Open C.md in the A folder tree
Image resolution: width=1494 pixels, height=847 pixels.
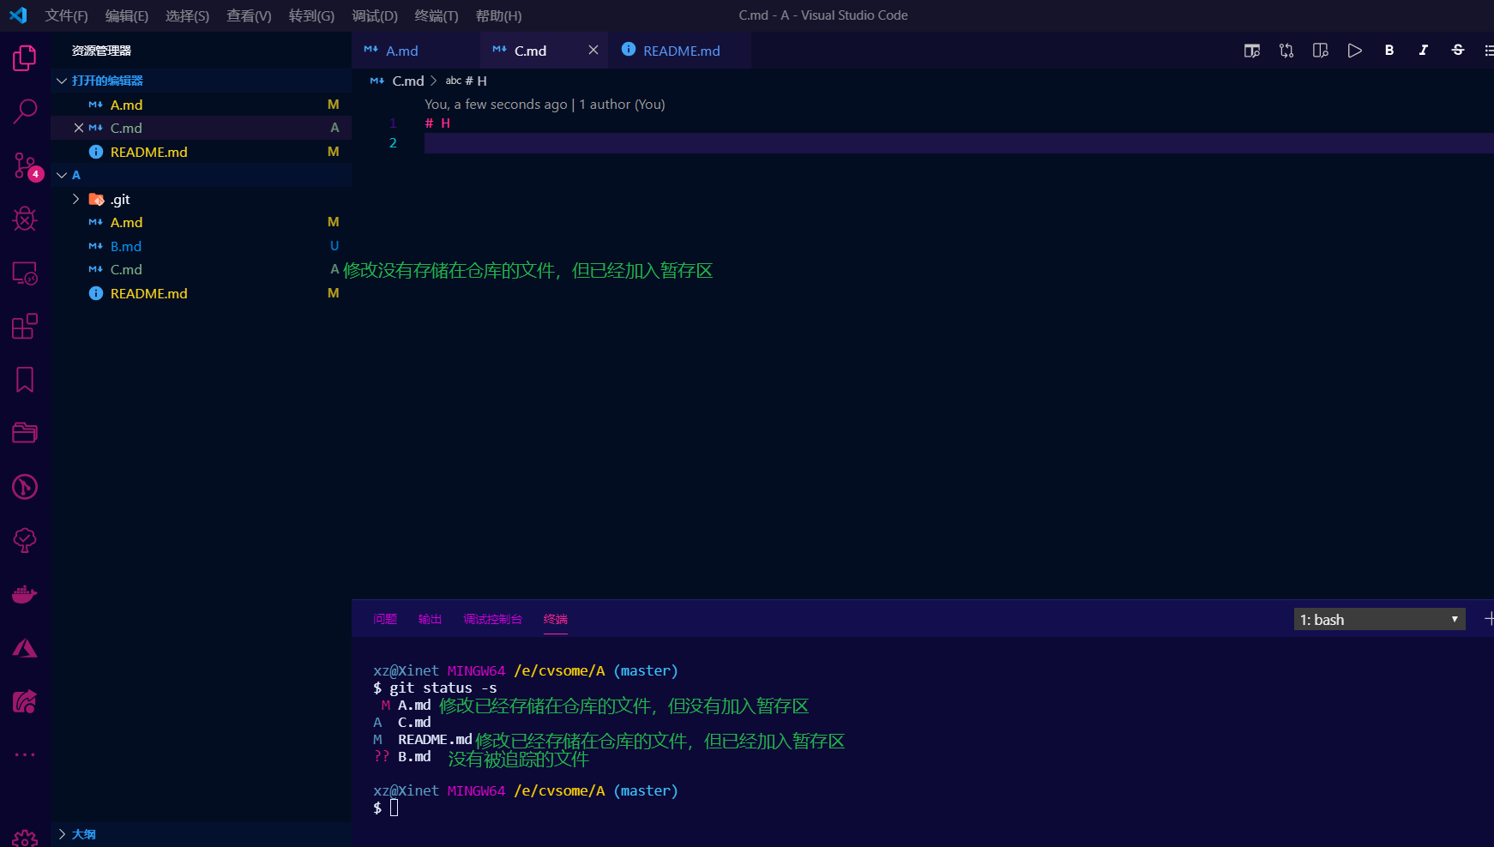202,269
